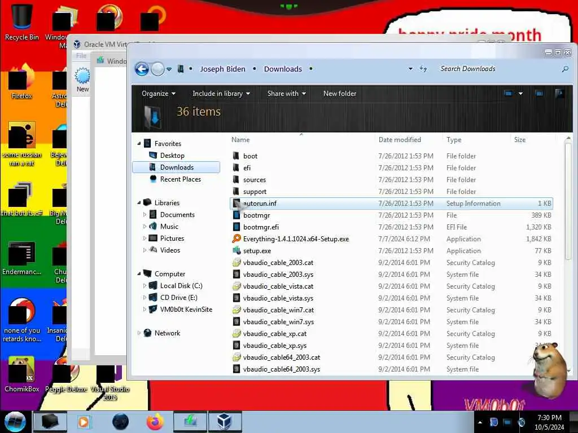578x433 pixels.
Task: Expand the Videos library
Action: tap(144, 250)
